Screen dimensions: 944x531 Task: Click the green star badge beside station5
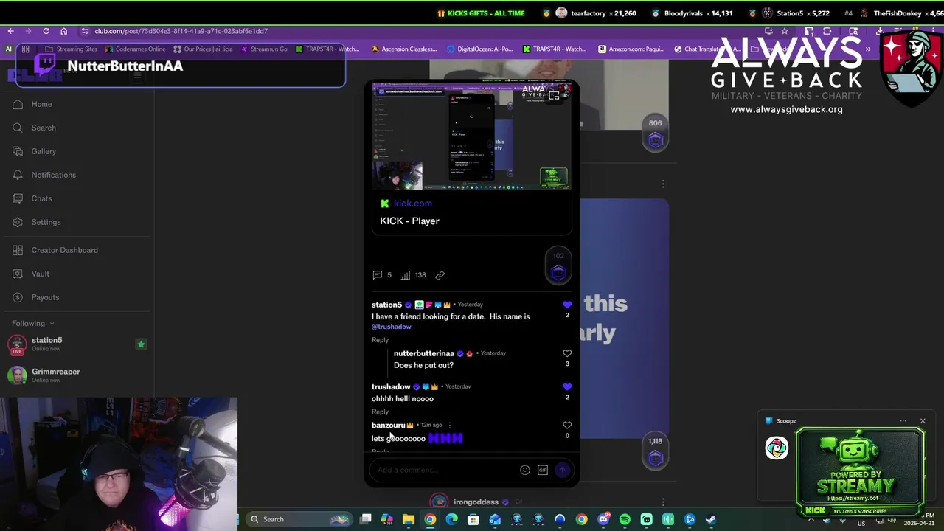coord(141,344)
